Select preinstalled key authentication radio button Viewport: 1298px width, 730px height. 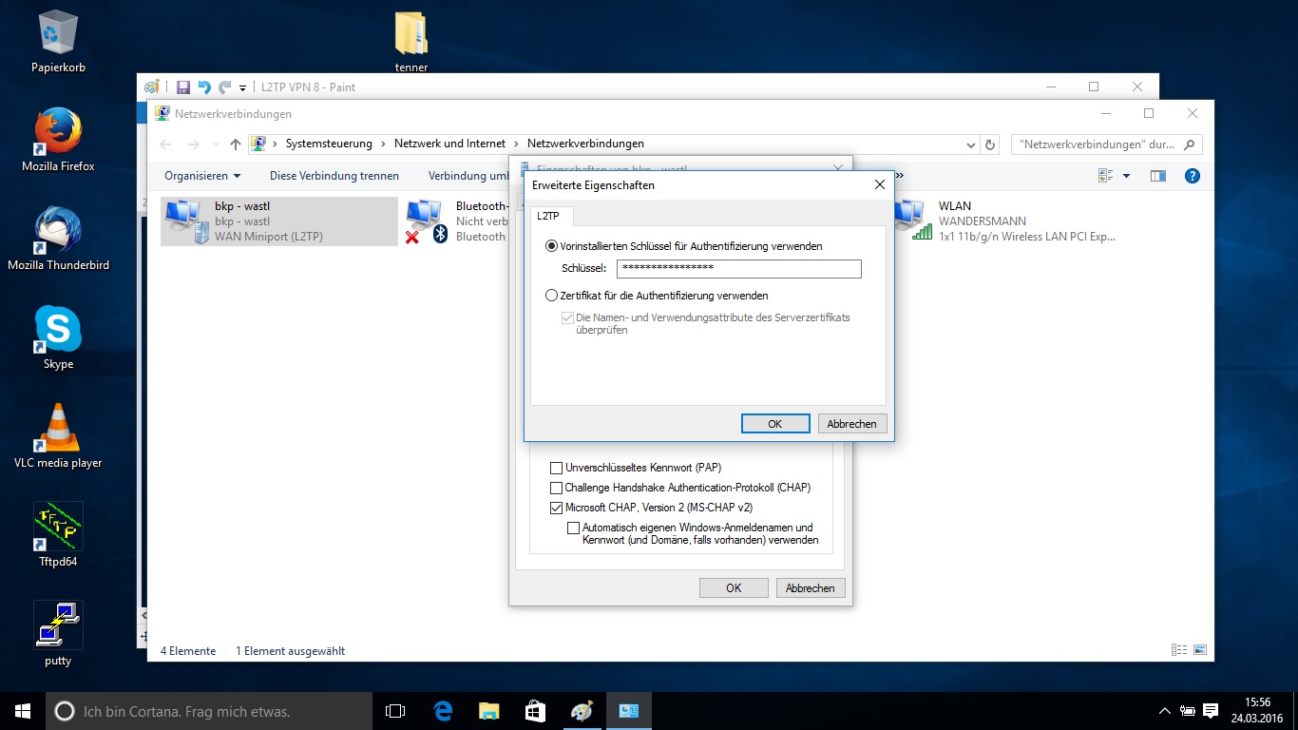[x=552, y=246]
